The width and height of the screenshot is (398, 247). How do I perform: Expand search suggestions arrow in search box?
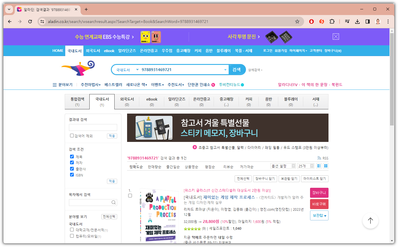226,70
